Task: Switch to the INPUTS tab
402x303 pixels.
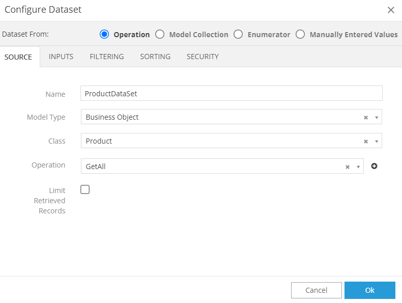Action: pyautogui.click(x=61, y=57)
